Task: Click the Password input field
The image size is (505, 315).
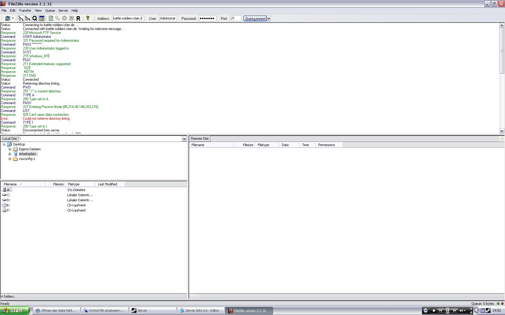Action: tap(207, 18)
